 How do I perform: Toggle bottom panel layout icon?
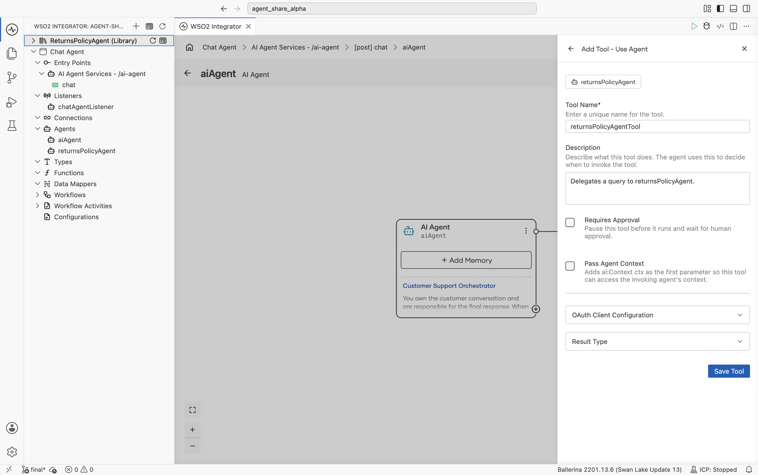point(733,8)
